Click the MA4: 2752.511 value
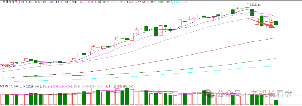Image resolution: width=302 pixels, height=106 pixels. pos(137,2)
